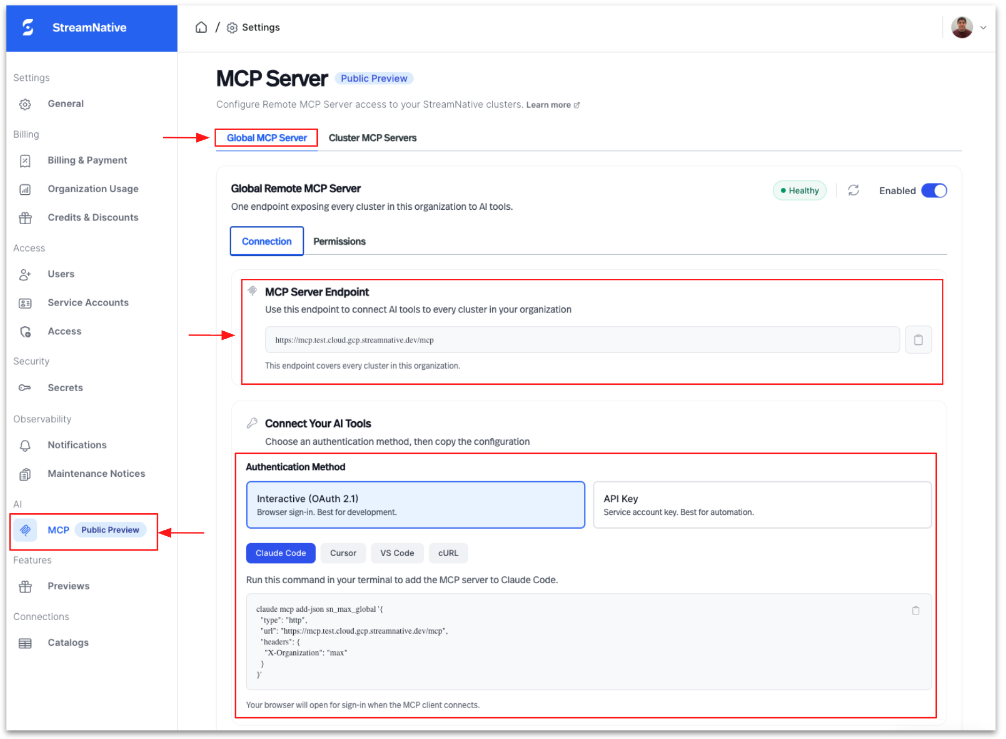This screenshot has width=1006, height=739.
Task: Copy the MCP server endpoint URL
Action: 918,340
